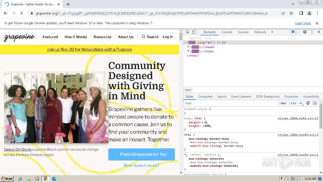Screen dimensions: 323x182
Task: Toggle the device toolbar in DevTools
Action: [x=194, y=32]
